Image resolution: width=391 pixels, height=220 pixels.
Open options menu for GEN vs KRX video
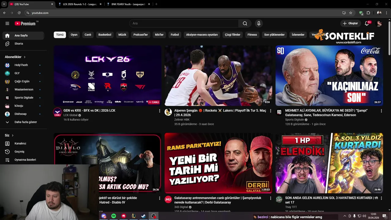pos(159,111)
